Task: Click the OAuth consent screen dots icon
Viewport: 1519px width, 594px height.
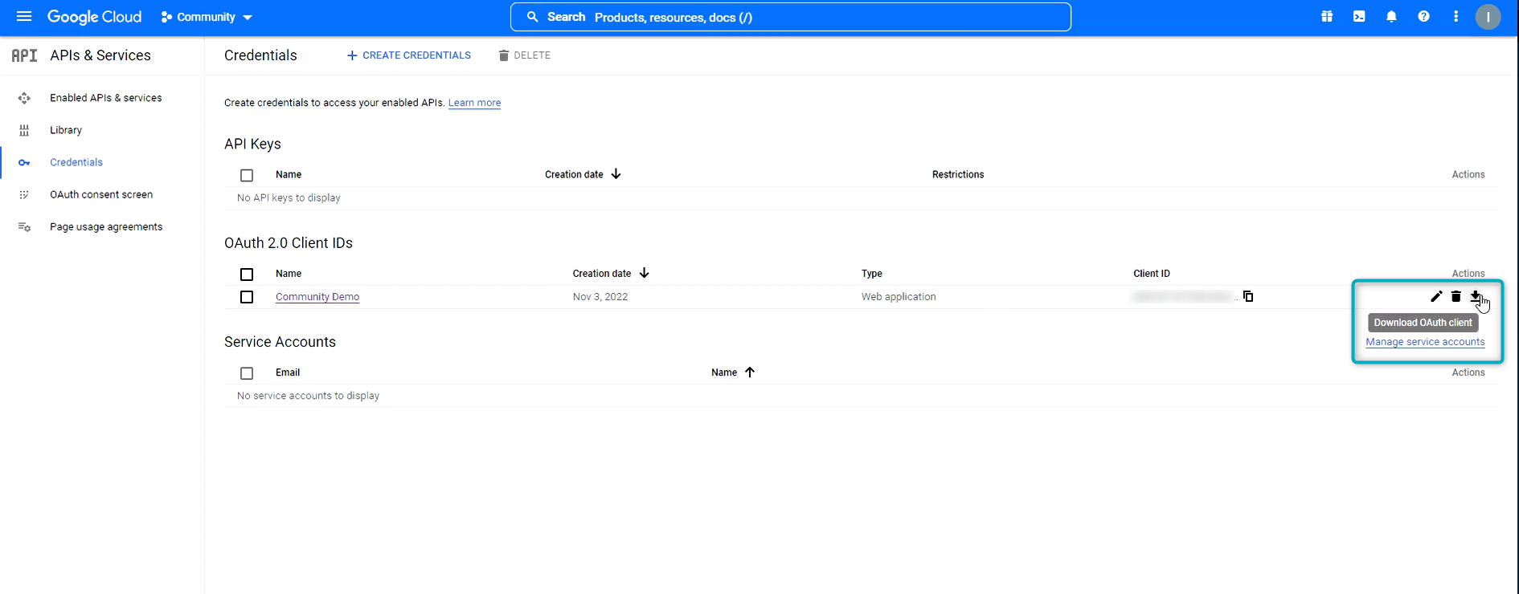Action: coord(24,194)
